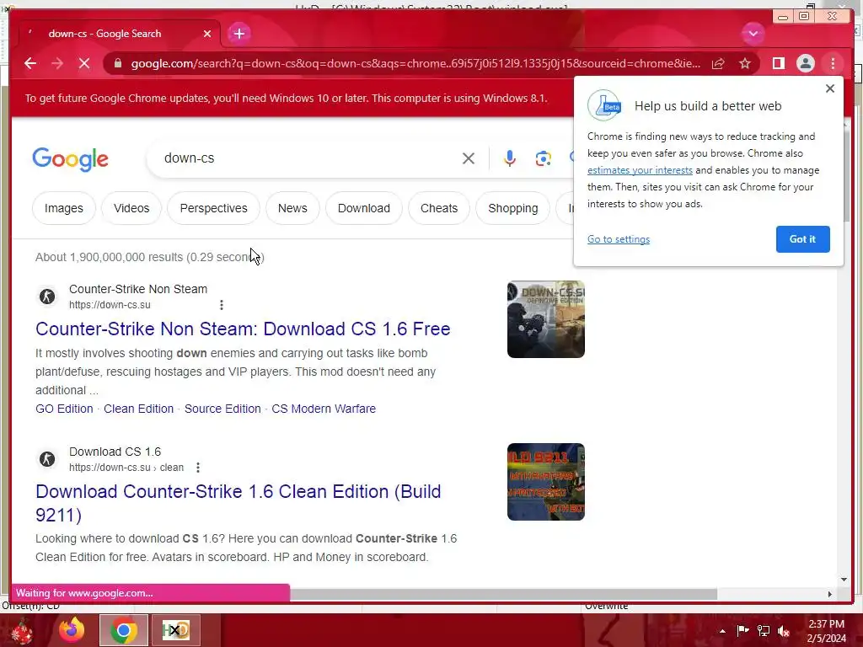Switch to HxD from the taskbar
Screen dimensions: 863x647
point(175,630)
